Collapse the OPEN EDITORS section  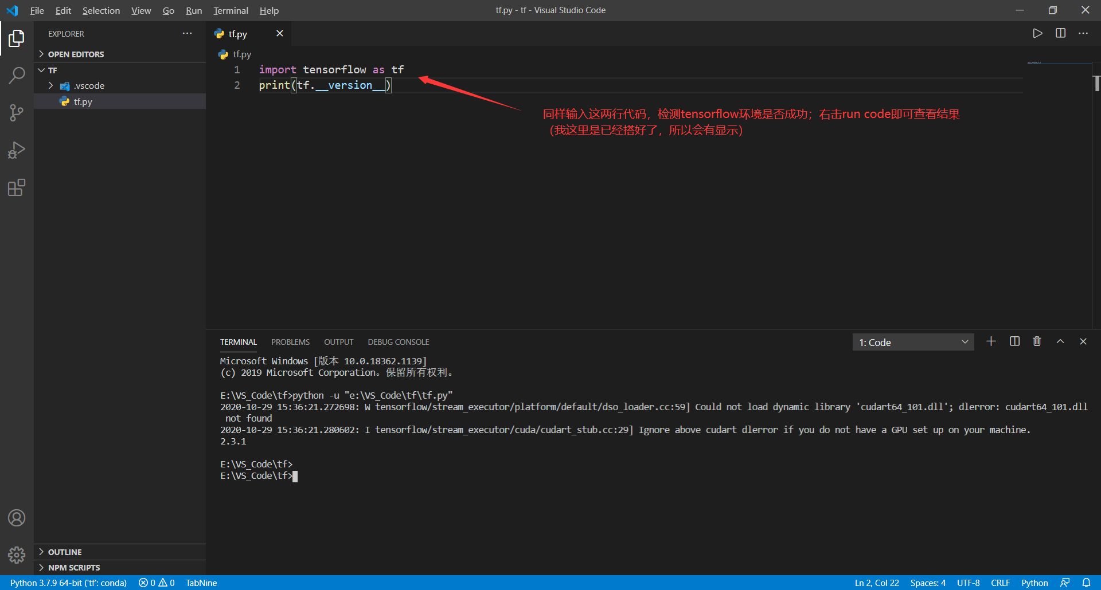[77, 54]
